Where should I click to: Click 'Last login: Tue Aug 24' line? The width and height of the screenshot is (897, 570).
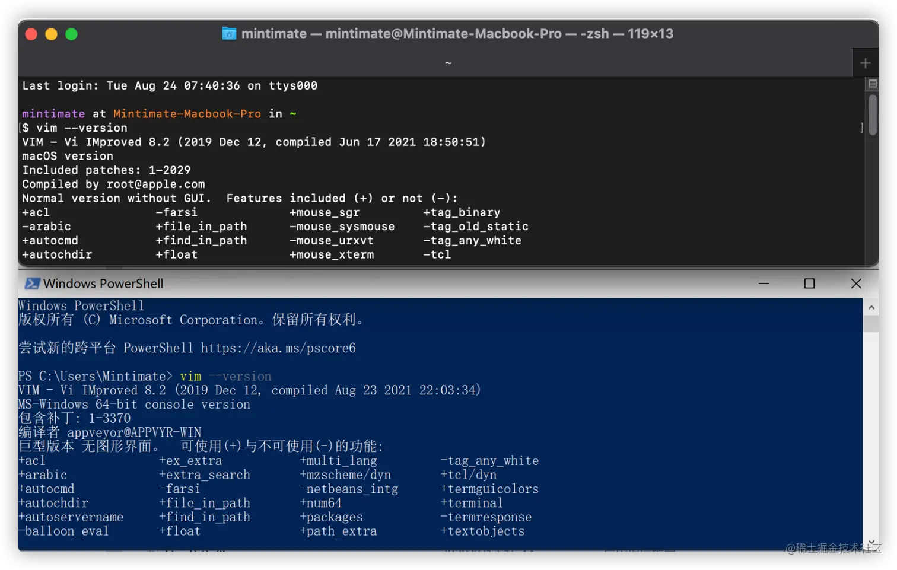point(170,86)
